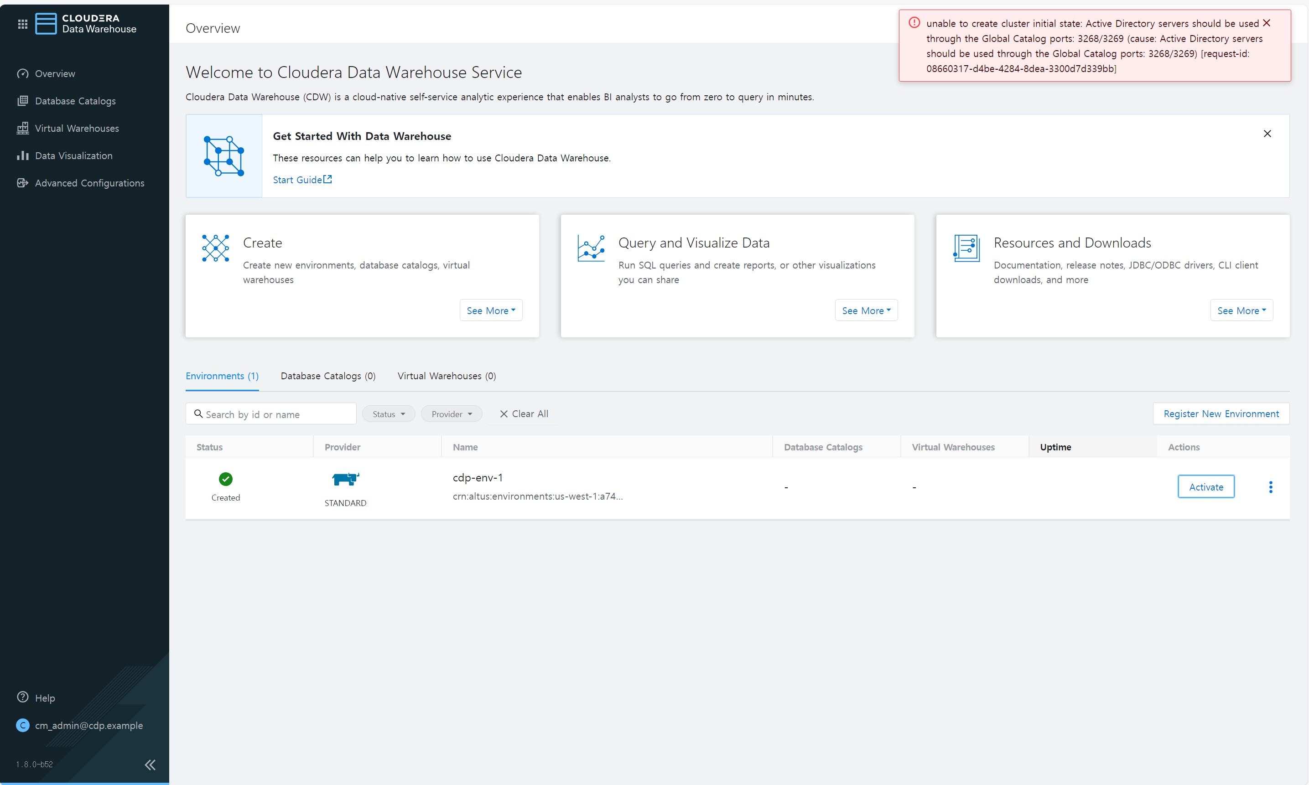Viewport: 1309px width, 785px height.
Task: Expand the Provider filter dropdown
Action: click(x=452, y=414)
